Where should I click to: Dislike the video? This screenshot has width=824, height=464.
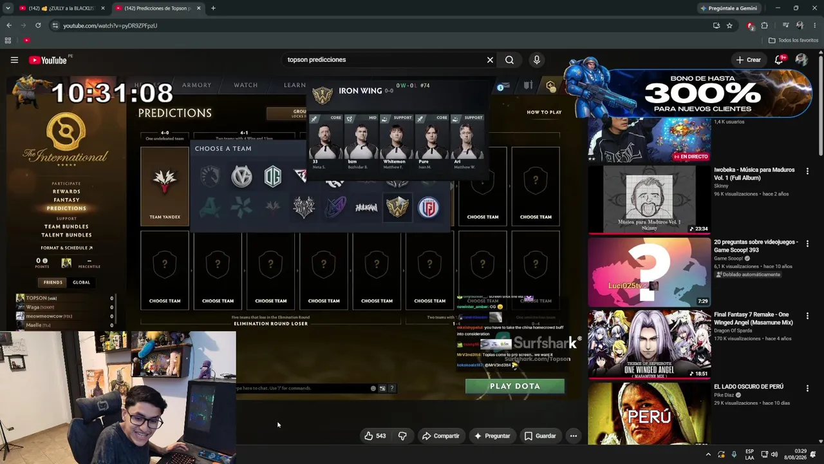[402, 436]
